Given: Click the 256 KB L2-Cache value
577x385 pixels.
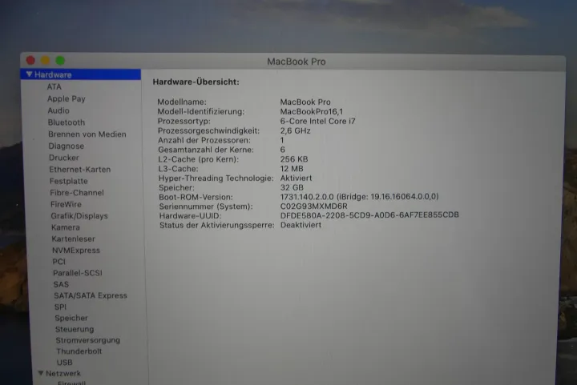Looking at the screenshot, I should (294, 159).
